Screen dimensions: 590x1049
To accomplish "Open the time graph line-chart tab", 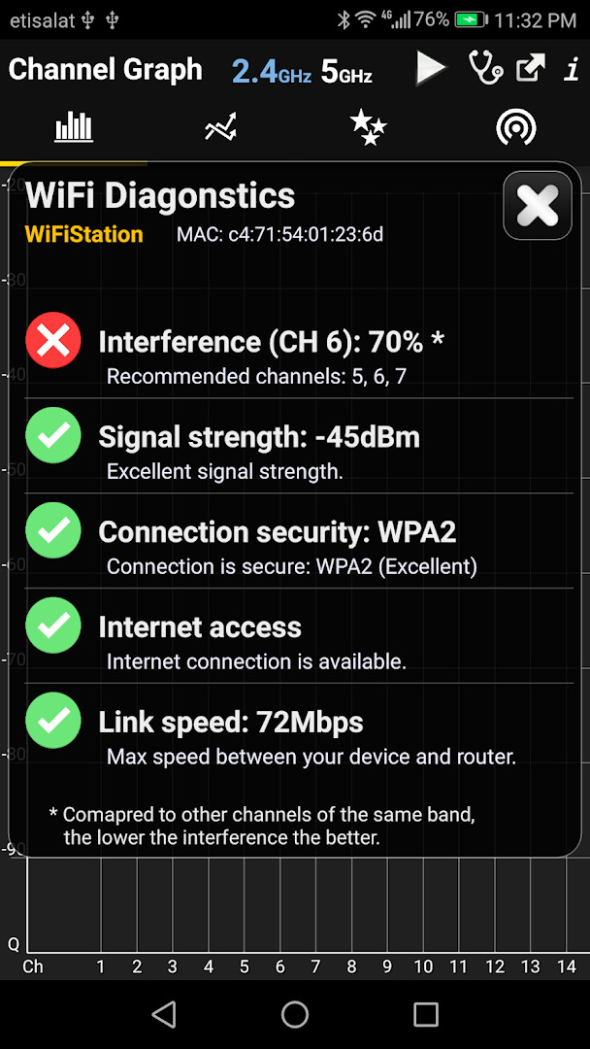I will [221, 126].
